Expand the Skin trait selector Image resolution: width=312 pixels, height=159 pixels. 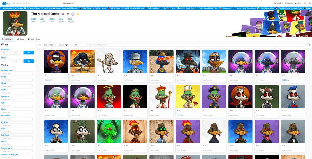pos(18,132)
